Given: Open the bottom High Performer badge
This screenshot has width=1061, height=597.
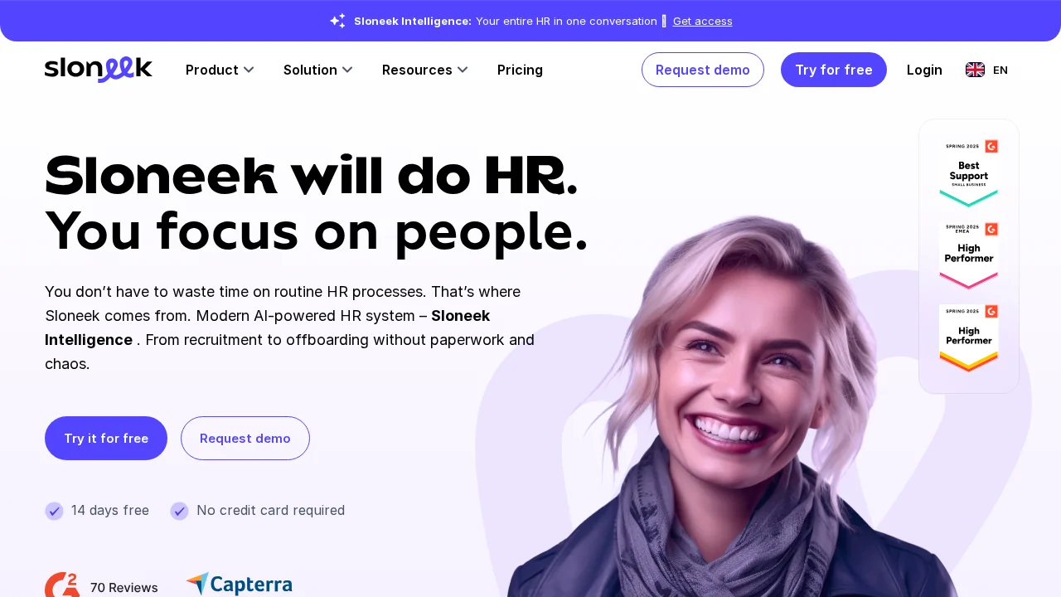Looking at the screenshot, I should (x=969, y=337).
